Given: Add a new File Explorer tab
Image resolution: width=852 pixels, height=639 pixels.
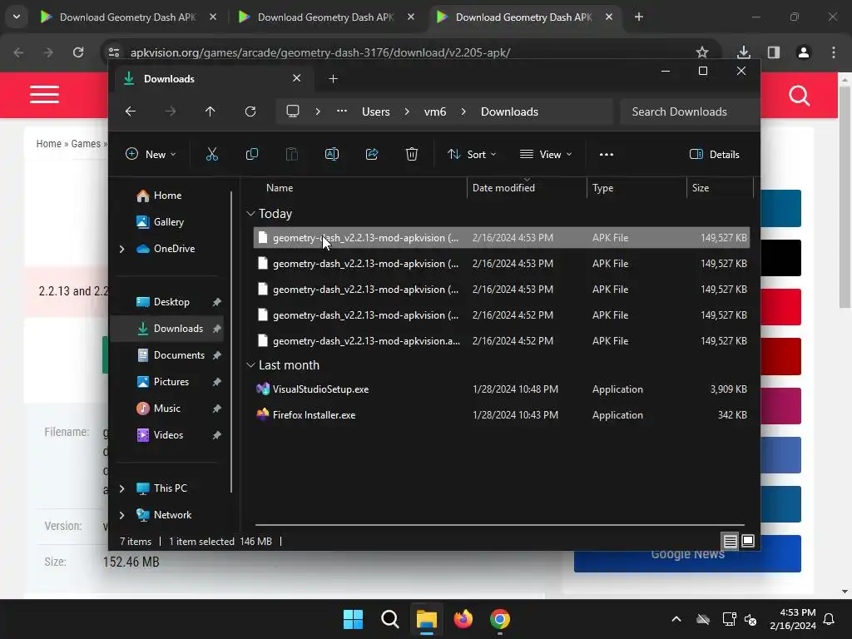Looking at the screenshot, I should pos(333,79).
